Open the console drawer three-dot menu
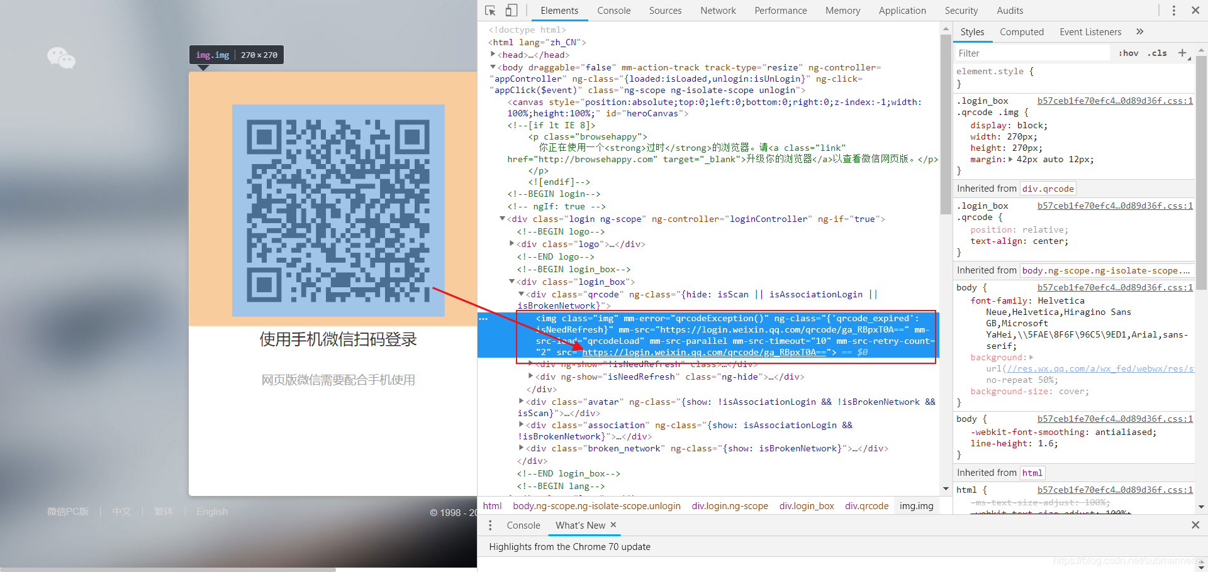The height and width of the screenshot is (572, 1208). click(x=490, y=525)
